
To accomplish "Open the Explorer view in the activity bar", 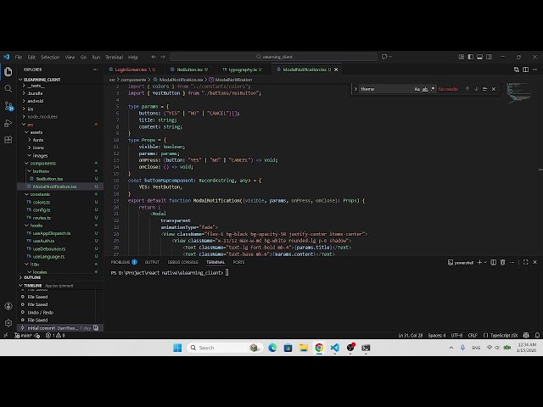I will pos(8,71).
